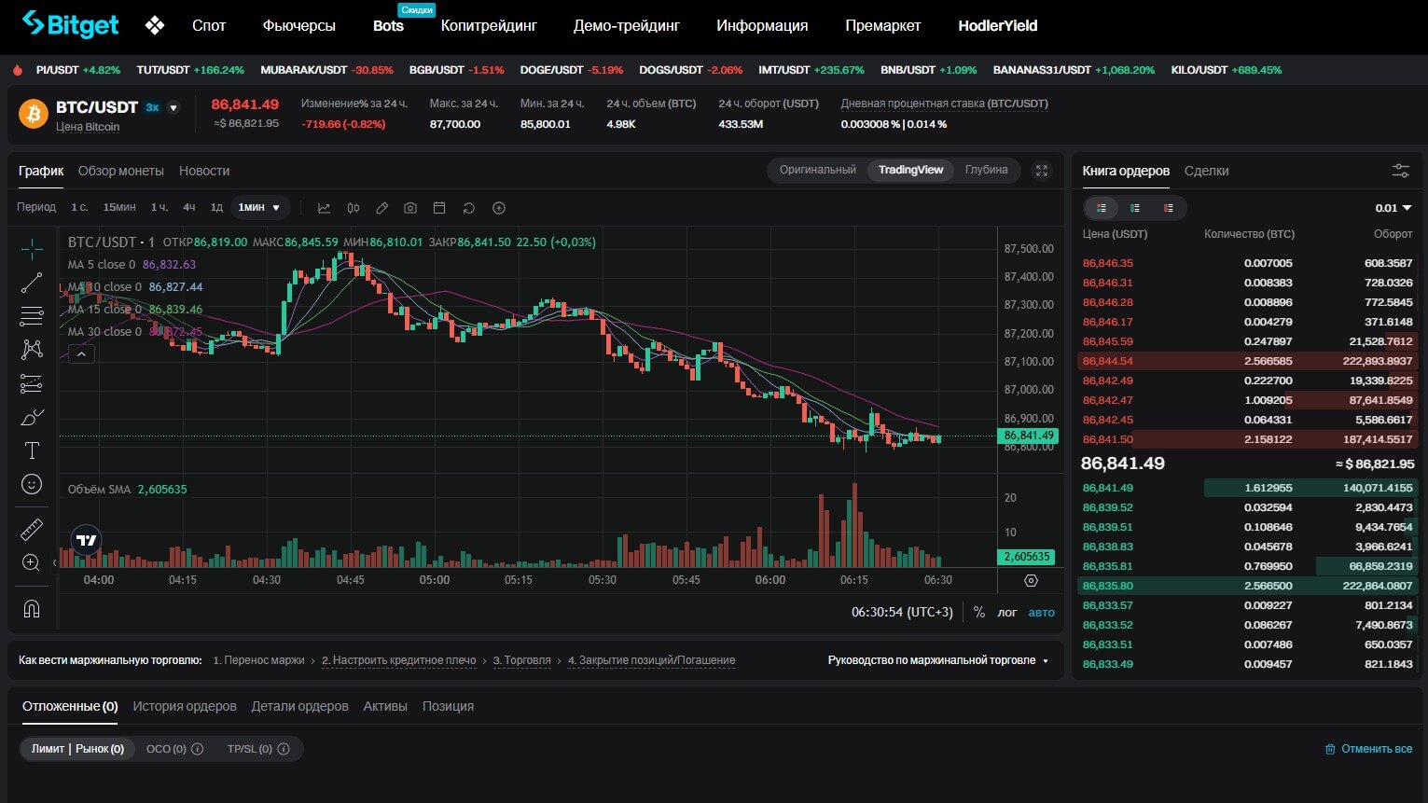Click Отменить все link
Screen dimensions: 1428x803
1368,749
